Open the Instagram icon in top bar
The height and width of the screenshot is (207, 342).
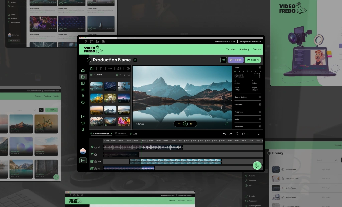tap(92, 42)
